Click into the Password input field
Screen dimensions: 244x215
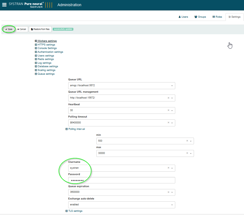122,180
